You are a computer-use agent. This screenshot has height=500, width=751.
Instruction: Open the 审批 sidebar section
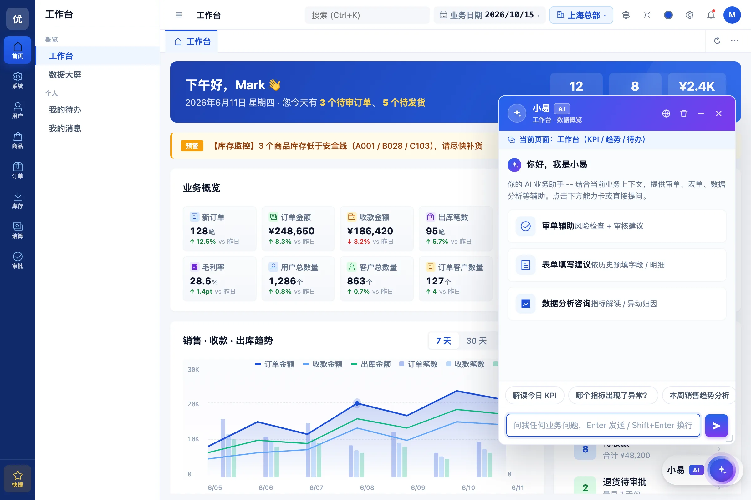(18, 260)
